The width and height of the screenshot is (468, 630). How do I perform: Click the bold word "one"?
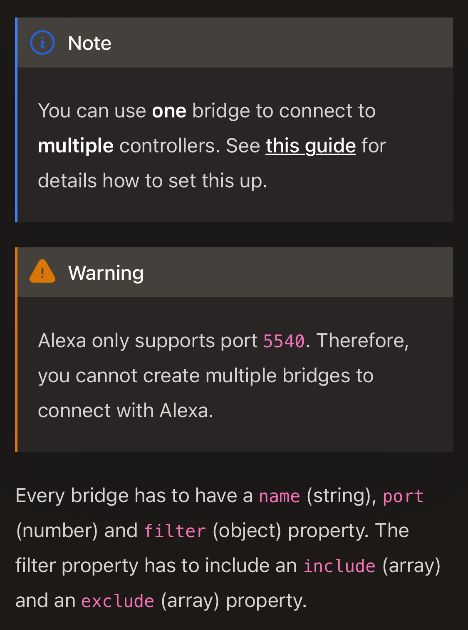169,111
